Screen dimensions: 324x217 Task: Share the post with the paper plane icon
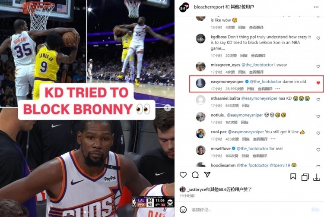tap(207, 175)
